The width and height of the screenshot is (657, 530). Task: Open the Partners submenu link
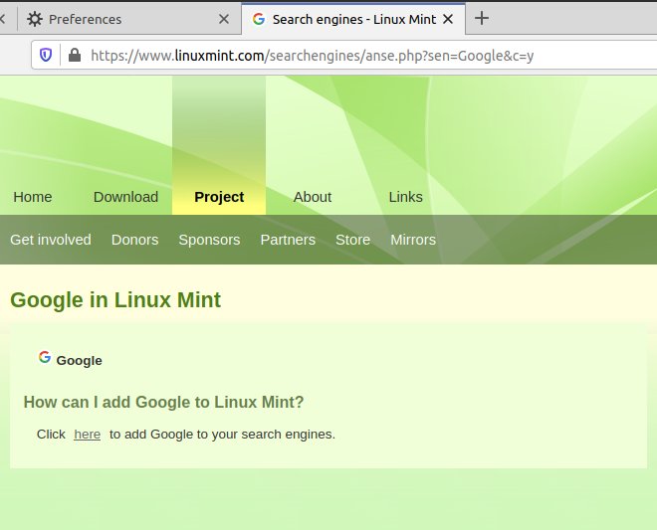288,240
